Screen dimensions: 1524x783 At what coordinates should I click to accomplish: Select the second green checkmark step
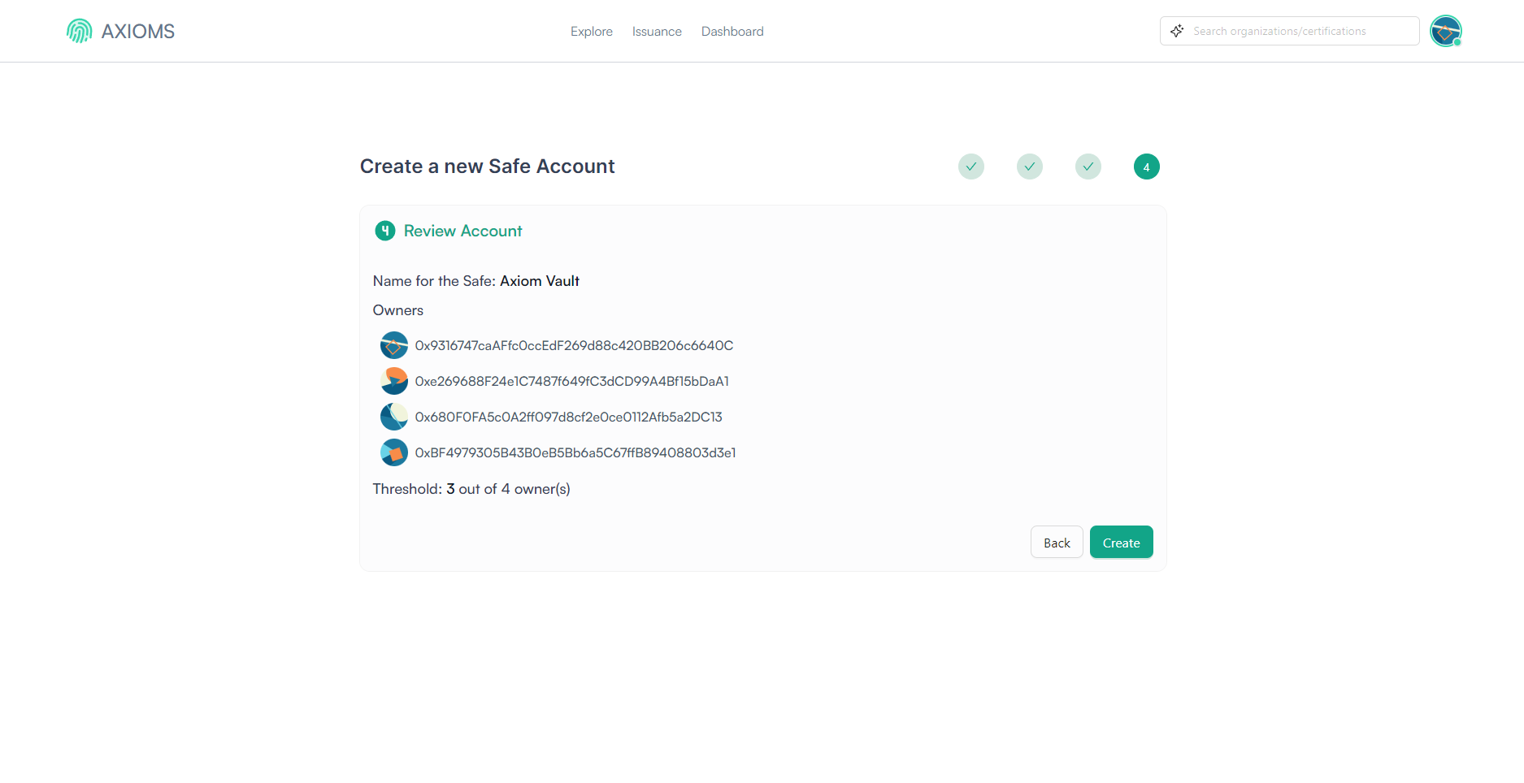pos(1029,167)
